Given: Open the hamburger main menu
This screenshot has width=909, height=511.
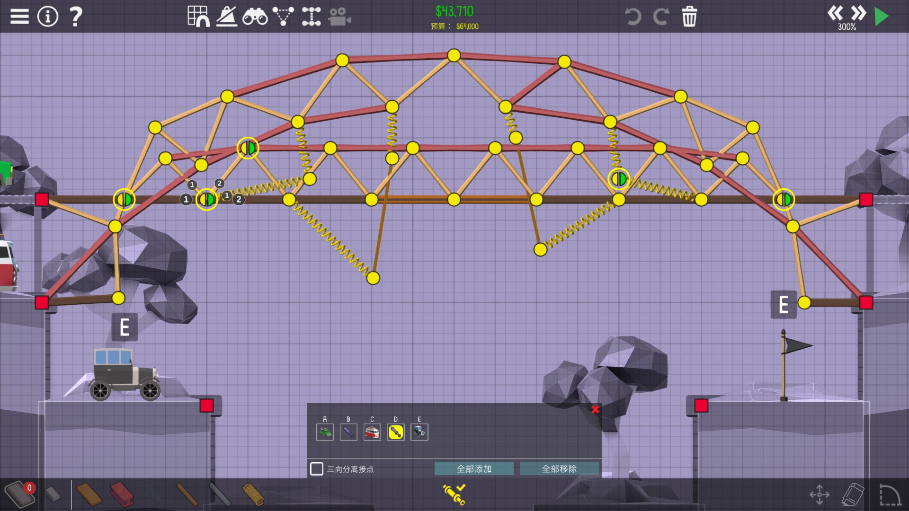Looking at the screenshot, I should [x=19, y=17].
